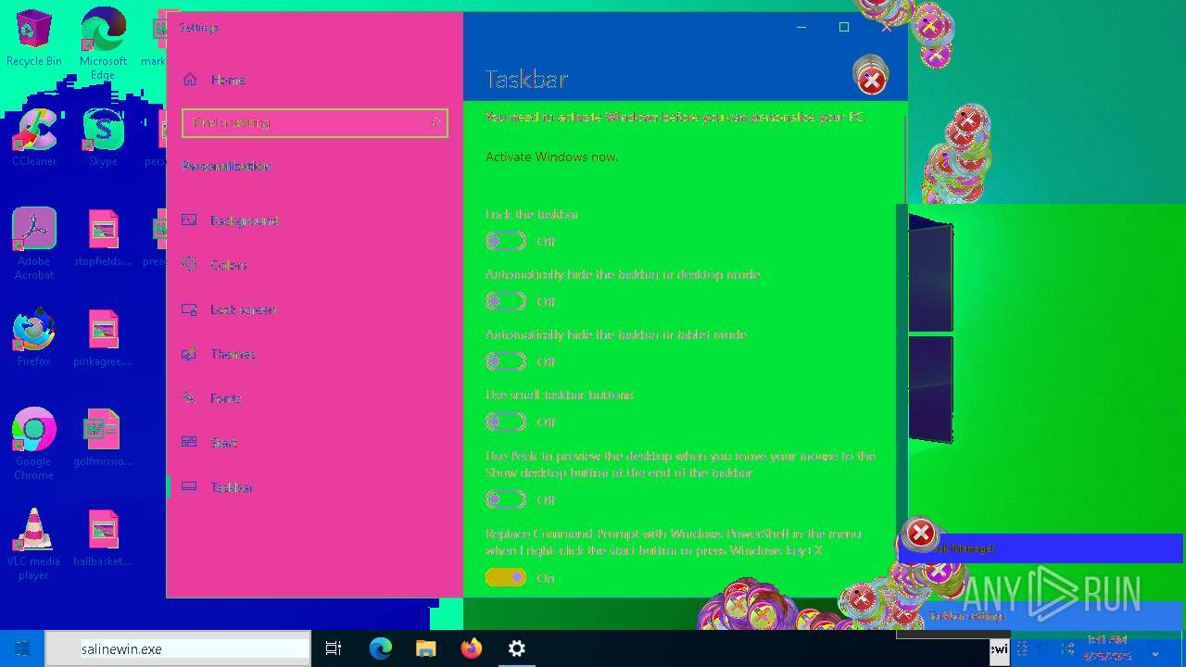Screen dimensions: 1186x667
Task: Open Edge from the taskbar
Action: (x=381, y=648)
